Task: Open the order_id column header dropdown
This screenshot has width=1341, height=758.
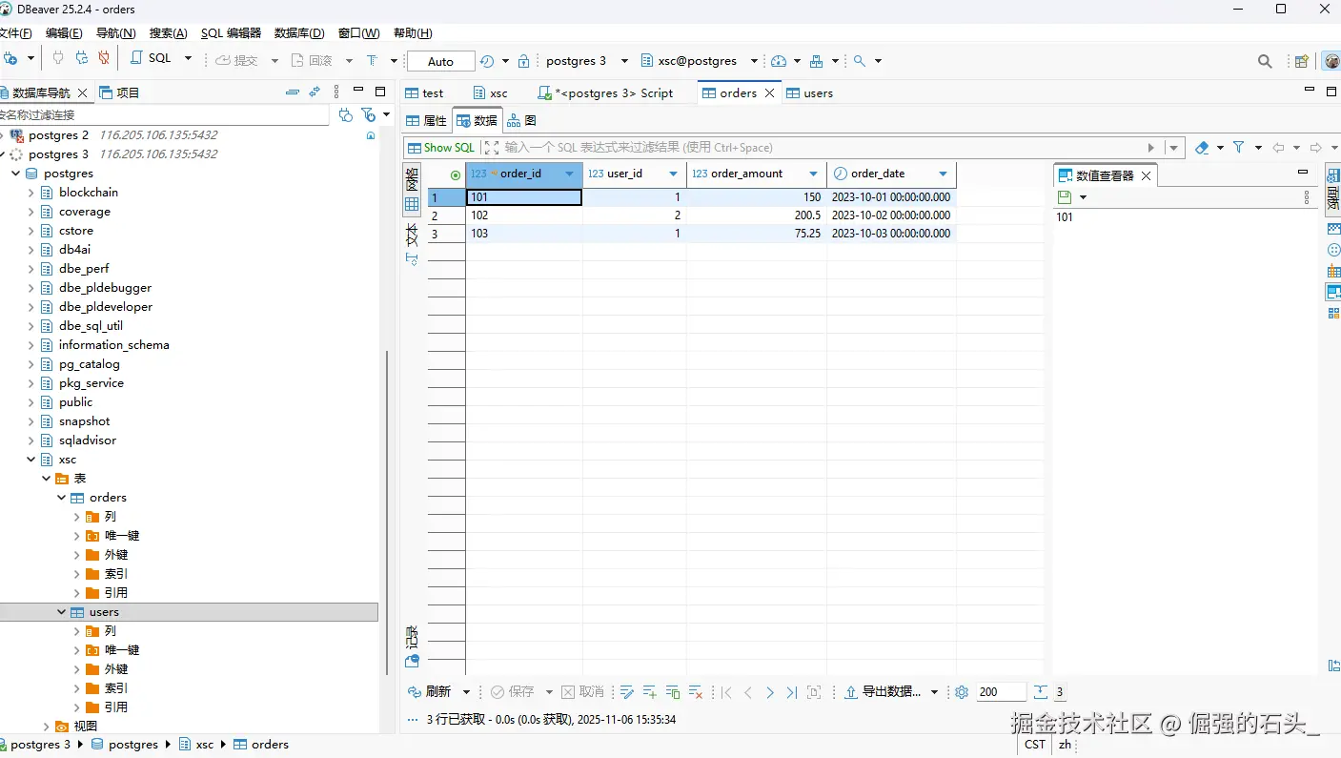Action: [x=570, y=174]
